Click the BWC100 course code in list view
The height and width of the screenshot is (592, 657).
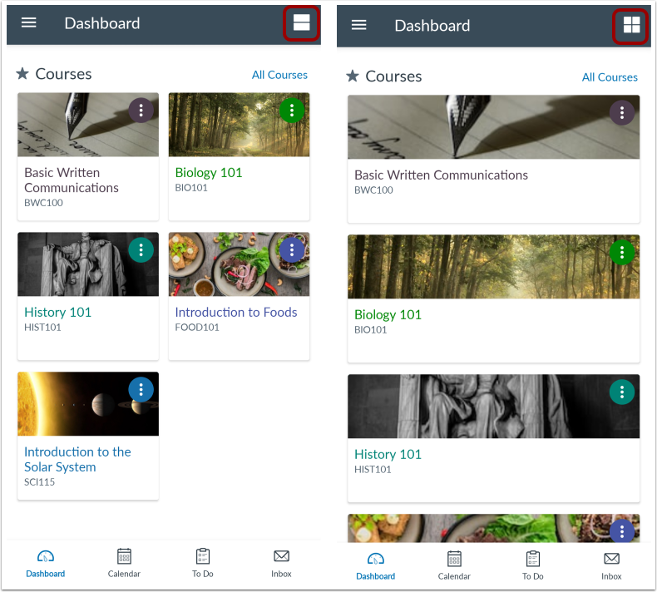pos(373,190)
